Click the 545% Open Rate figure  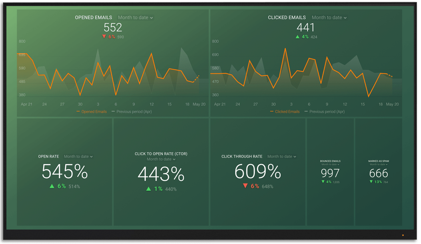click(64, 172)
